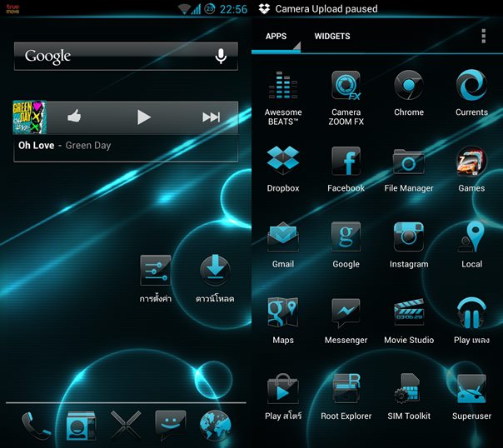Viewport: 503px width, 448px height.
Task: Open the app drawer from dock
Action: click(x=126, y=425)
